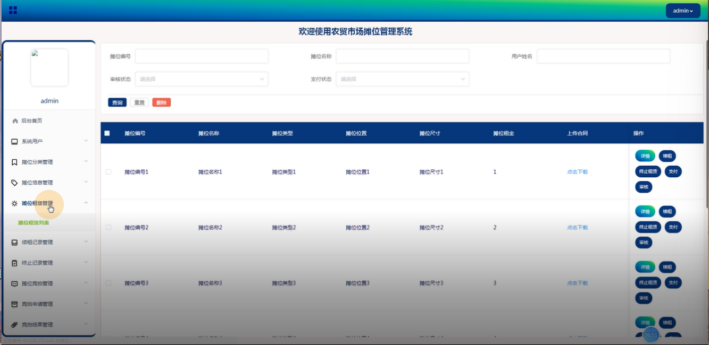The height and width of the screenshot is (345, 709).
Task: Click the grid menu icon at top-left
Action: (13, 10)
